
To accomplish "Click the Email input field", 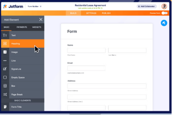I will pyautogui.click(x=86, y=68).
